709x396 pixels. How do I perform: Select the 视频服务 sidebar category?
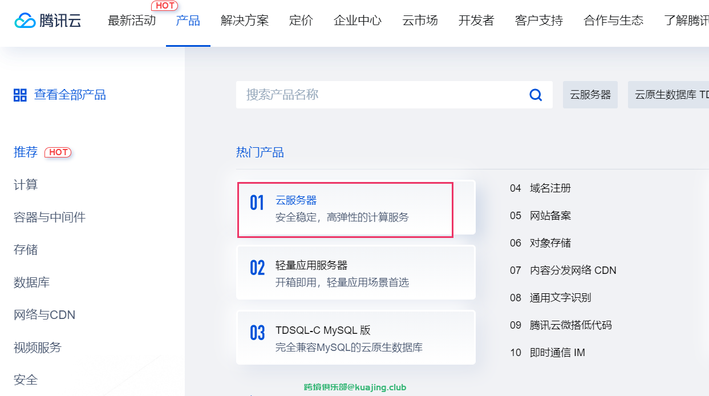(x=38, y=347)
